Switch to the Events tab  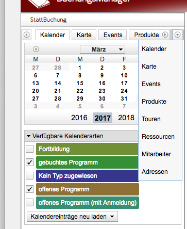click(113, 35)
